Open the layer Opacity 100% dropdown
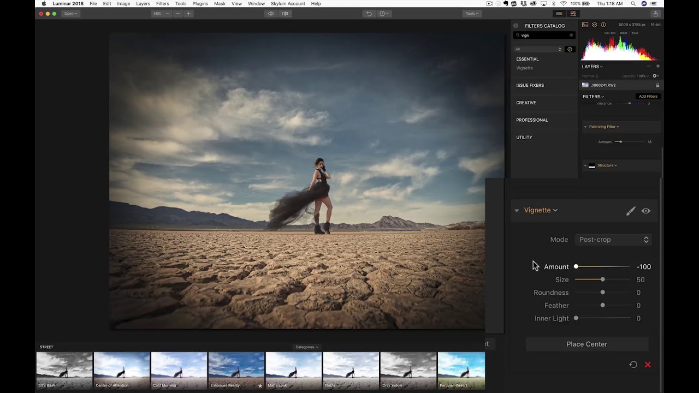 (636, 76)
